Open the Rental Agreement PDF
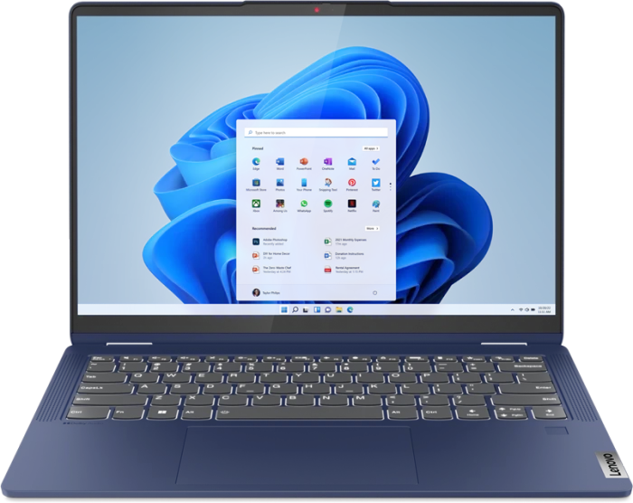Image resolution: width=633 pixels, height=503 pixels. click(x=343, y=270)
